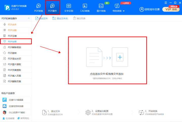Viewport: 182px width, 122px height.
Task: Click 清空列表 trash button
Action: [79, 18]
